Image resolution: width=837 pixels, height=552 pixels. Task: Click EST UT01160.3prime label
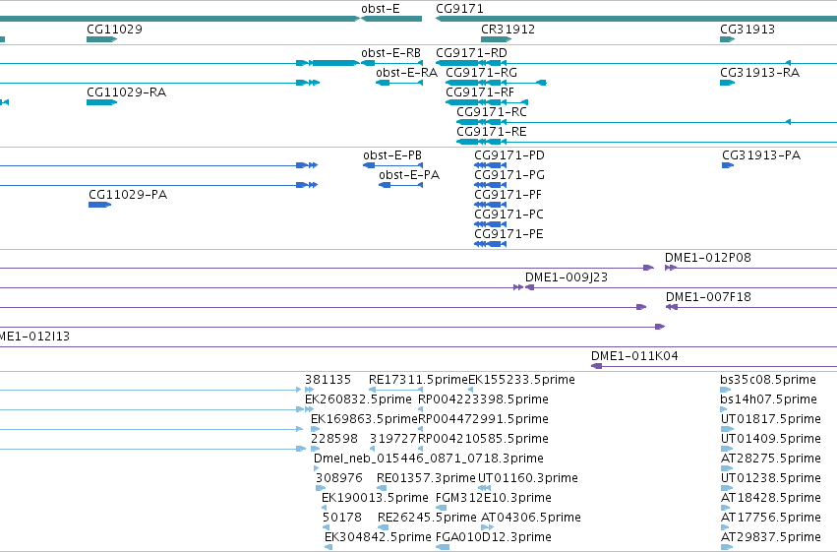coord(528,478)
